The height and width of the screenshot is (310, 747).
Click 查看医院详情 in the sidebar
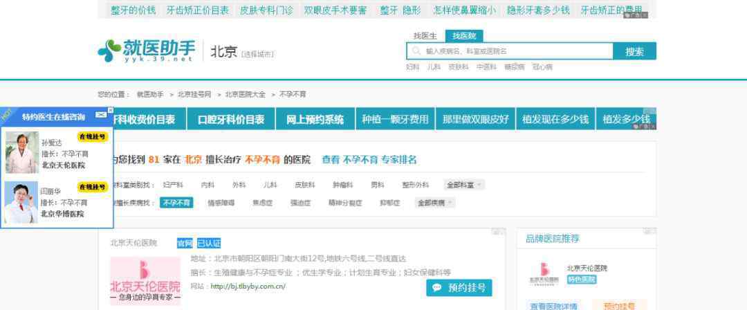tap(553, 306)
